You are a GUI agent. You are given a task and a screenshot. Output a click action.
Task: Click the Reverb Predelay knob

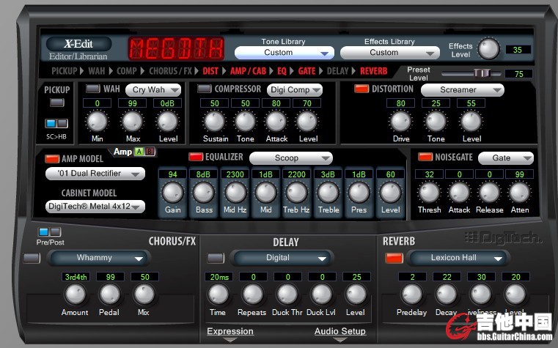tap(412, 295)
